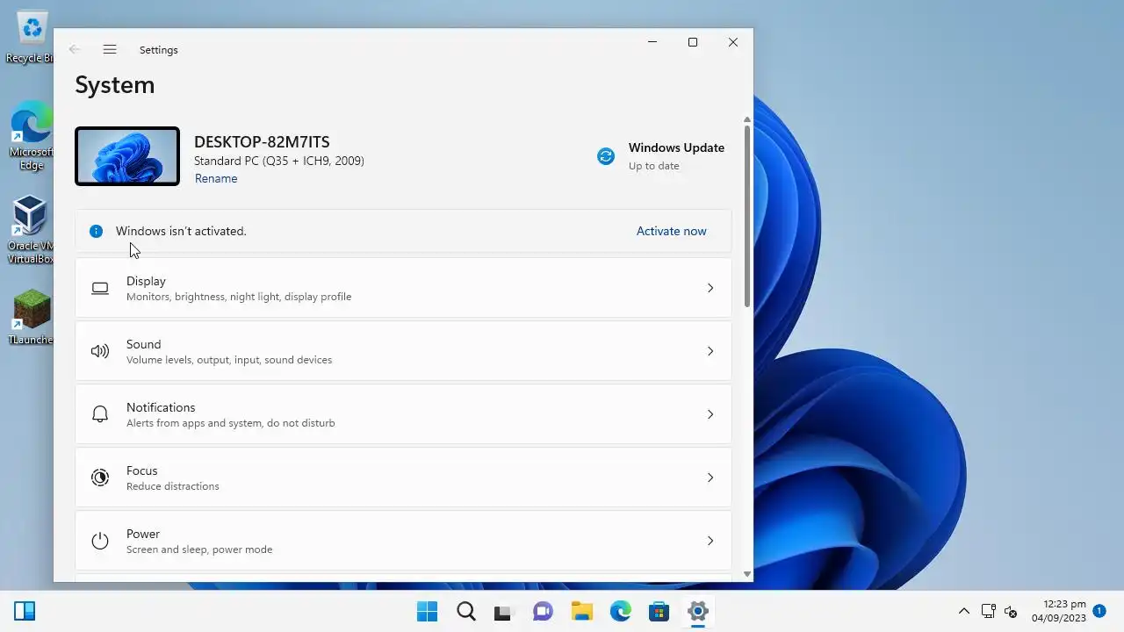Click scrollbar up arrow in Settings
1124x632 pixels.
pos(747,119)
